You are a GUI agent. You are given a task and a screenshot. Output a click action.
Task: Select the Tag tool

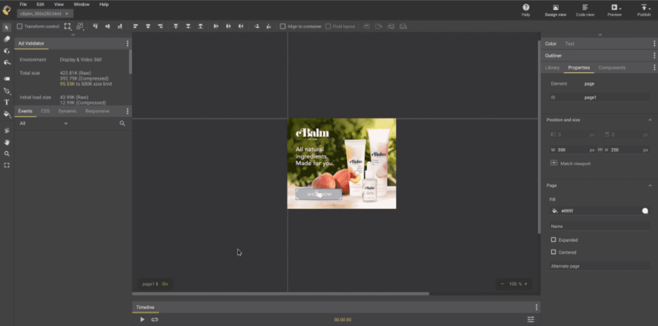pyautogui.click(x=6, y=78)
